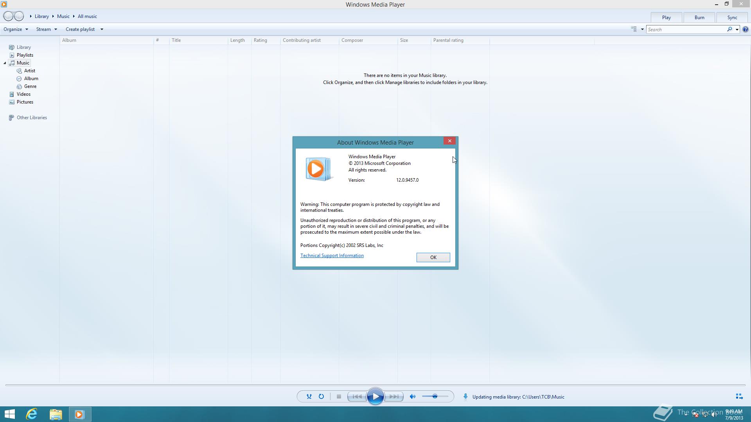Open the Help question mark icon

click(x=745, y=29)
